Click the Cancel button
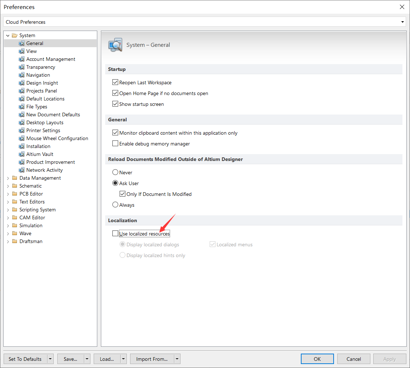The image size is (410, 368). pos(353,359)
